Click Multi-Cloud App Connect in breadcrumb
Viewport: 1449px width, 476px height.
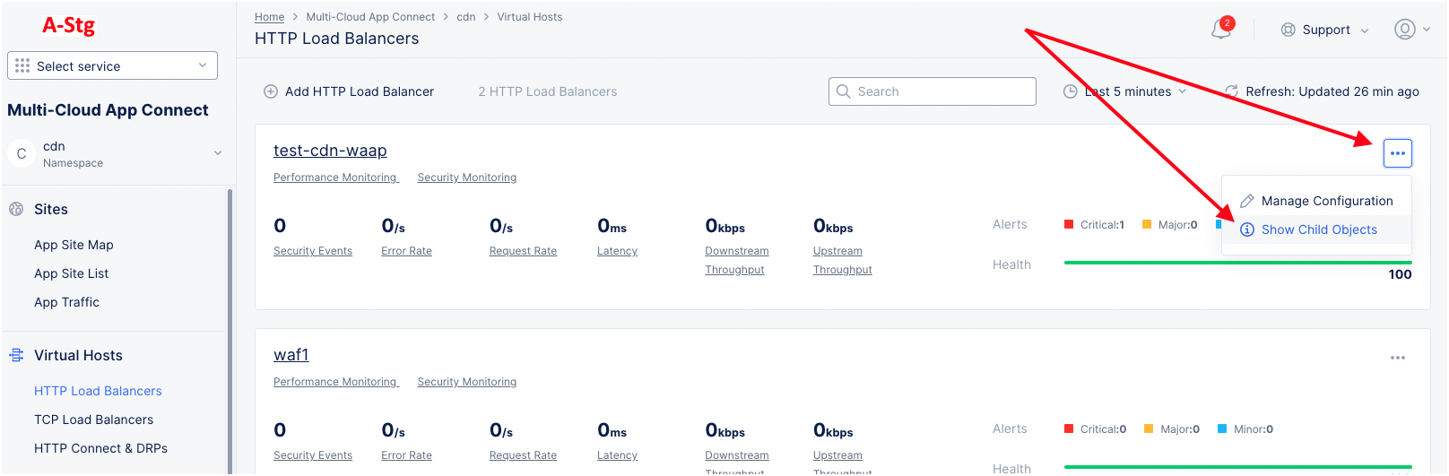click(370, 17)
